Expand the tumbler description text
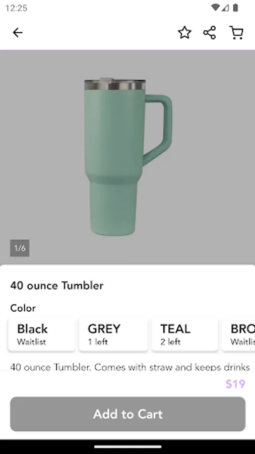 [x=130, y=367]
